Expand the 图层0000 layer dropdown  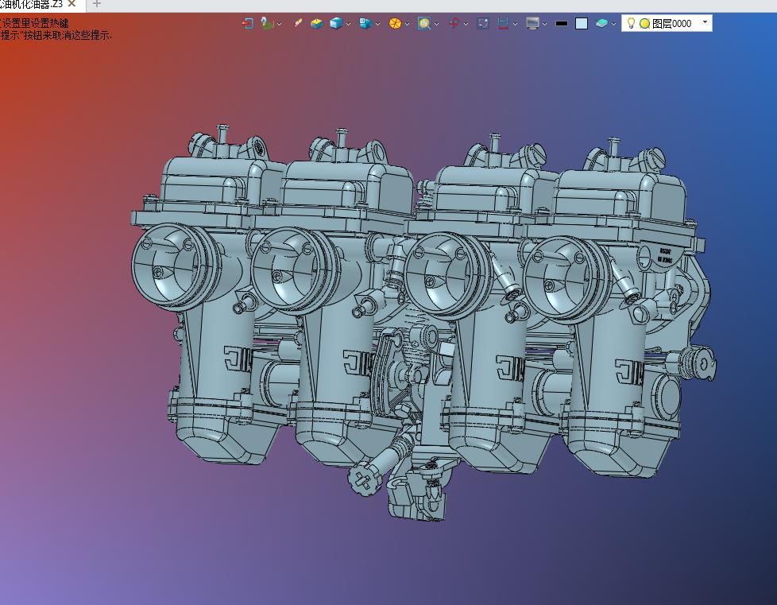pyautogui.click(x=705, y=22)
